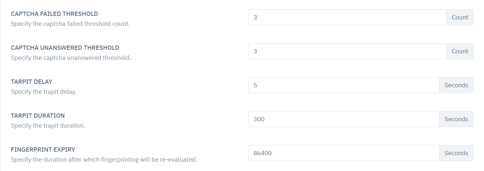Click the fingerprinting re-evaluated duration description text
This screenshot has height=171, width=484.
point(104,160)
